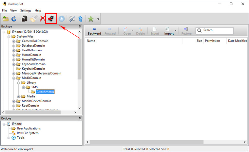Viewport: 249px width, 152px height.
Task: Click the red X delete backup icon
Action: 42,19
